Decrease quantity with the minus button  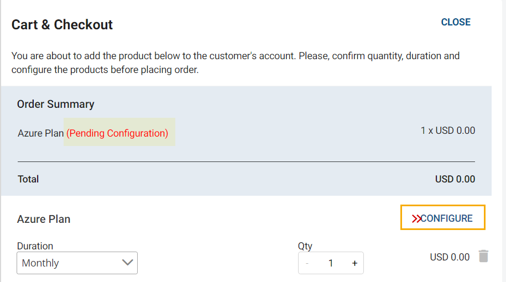click(307, 263)
